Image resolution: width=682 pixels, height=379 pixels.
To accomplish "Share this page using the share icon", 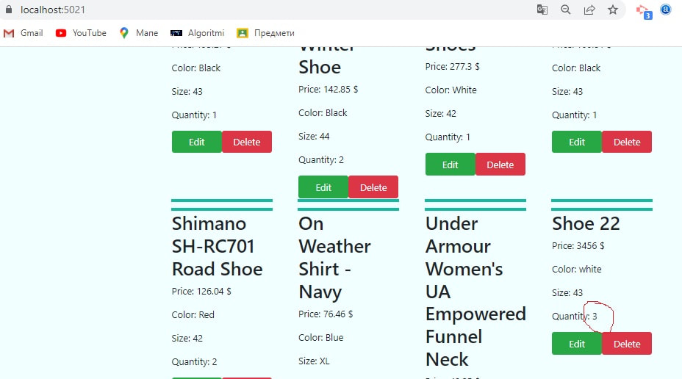I will [x=589, y=10].
